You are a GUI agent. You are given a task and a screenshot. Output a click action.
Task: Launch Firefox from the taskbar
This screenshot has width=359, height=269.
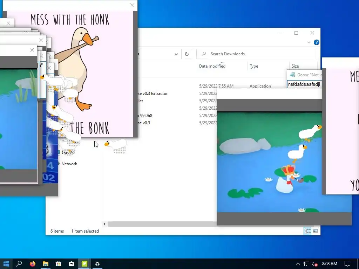pos(33,264)
